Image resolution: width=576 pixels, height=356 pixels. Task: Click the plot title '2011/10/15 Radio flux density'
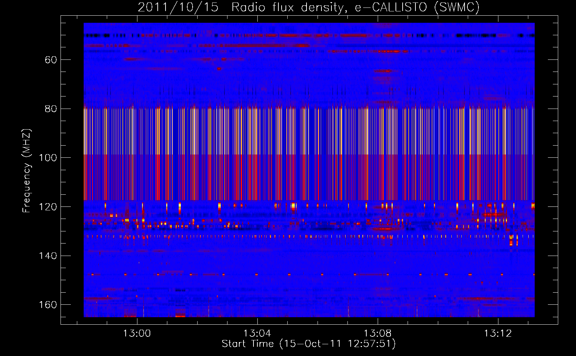309,7
